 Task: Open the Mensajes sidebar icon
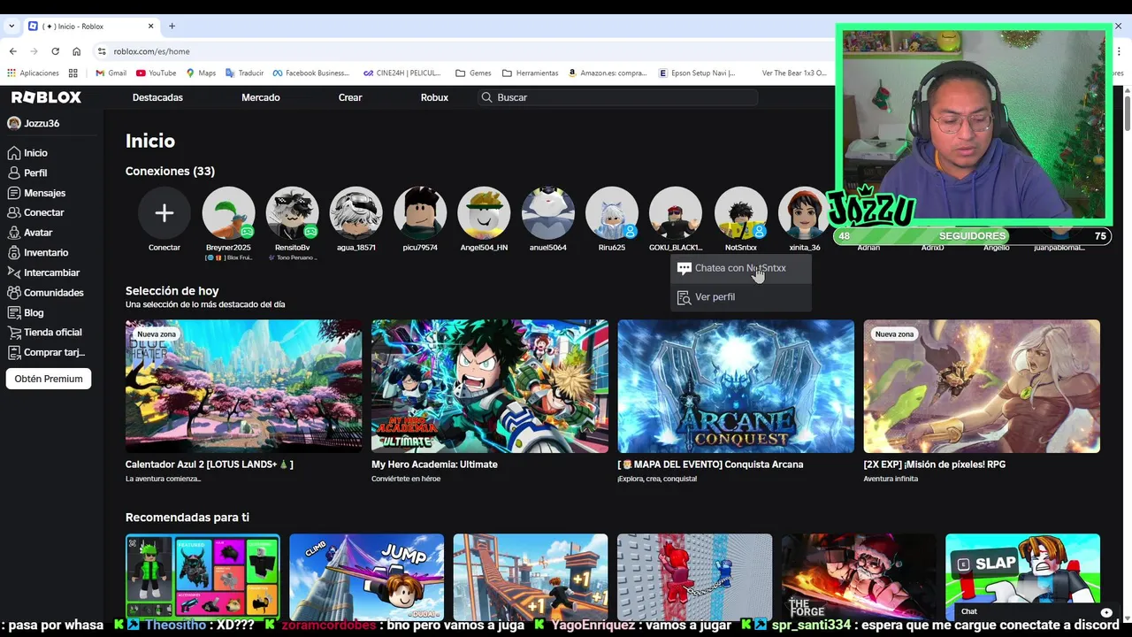tap(14, 193)
